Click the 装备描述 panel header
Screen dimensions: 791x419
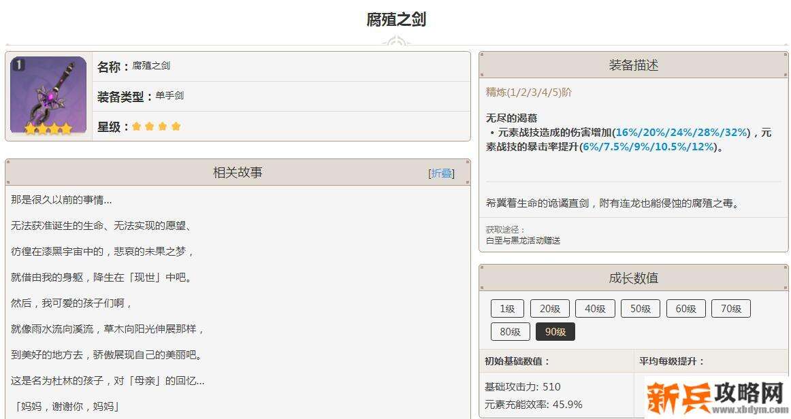(633, 65)
